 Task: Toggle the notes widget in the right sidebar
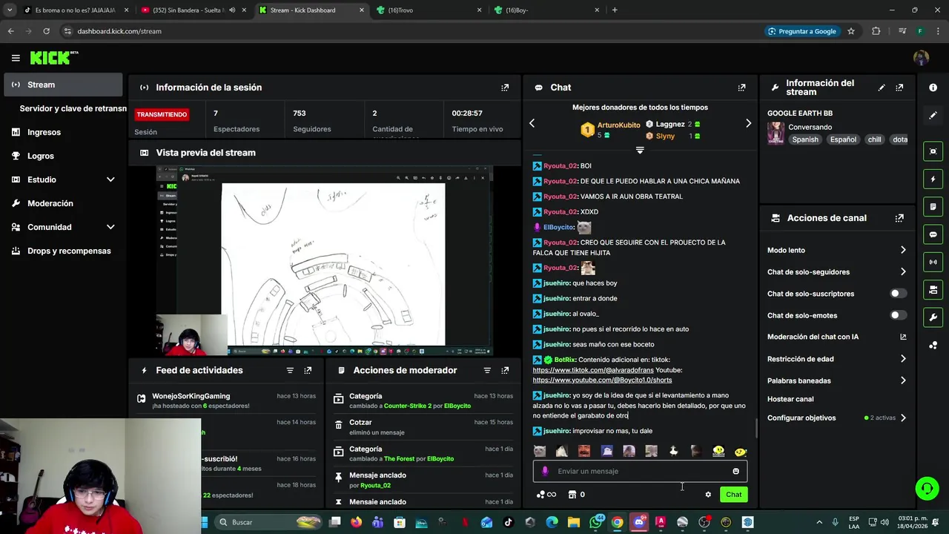(x=933, y=206)
